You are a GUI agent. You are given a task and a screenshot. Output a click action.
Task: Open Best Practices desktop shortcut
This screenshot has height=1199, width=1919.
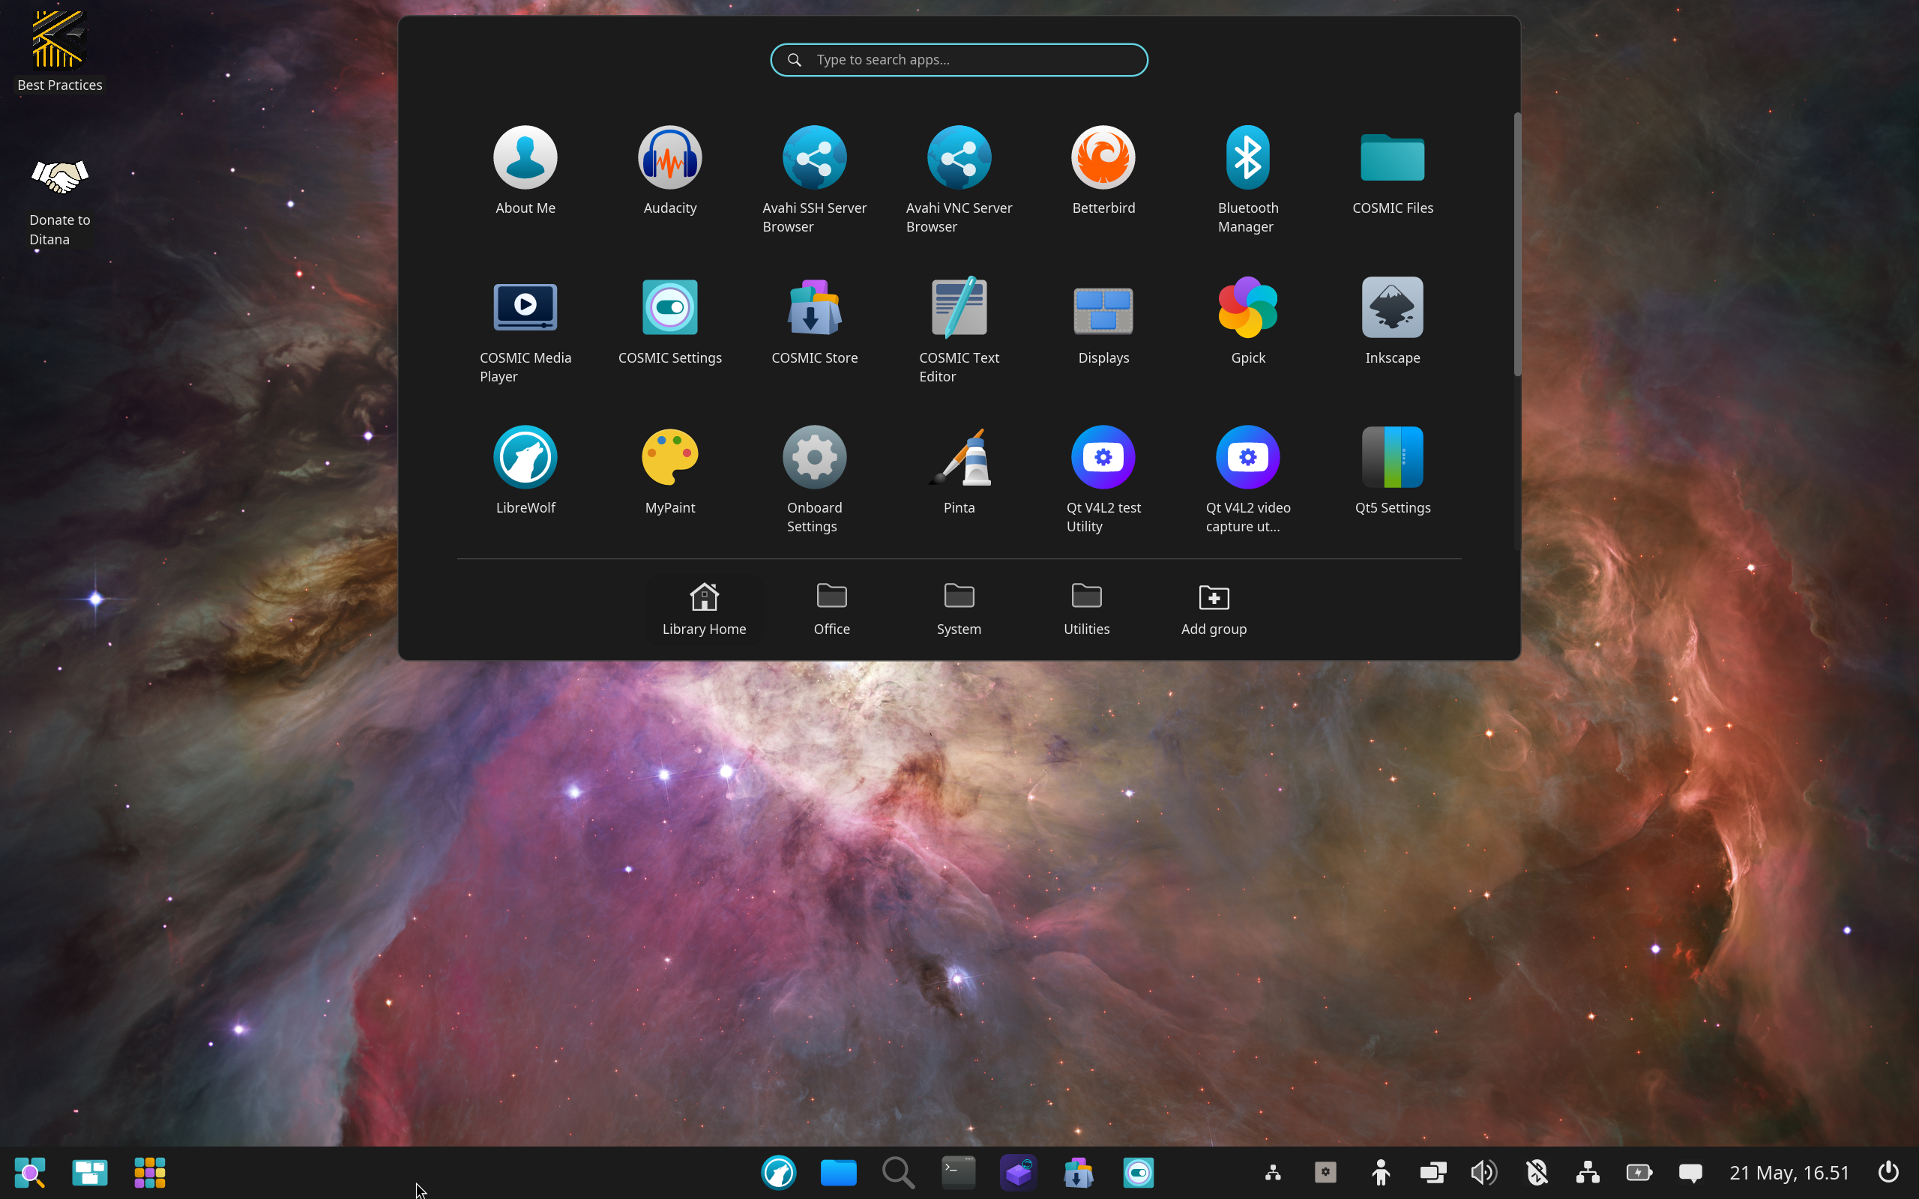pos(59,51)
